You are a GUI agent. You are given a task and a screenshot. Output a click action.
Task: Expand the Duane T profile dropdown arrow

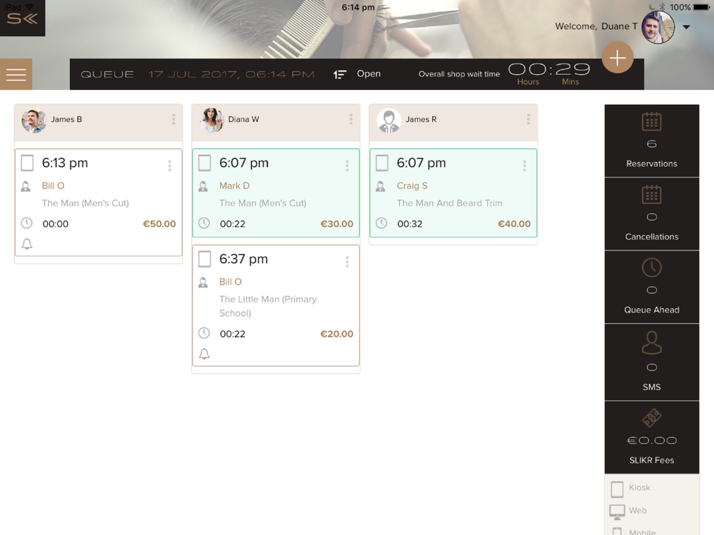(x=686, y=27)
